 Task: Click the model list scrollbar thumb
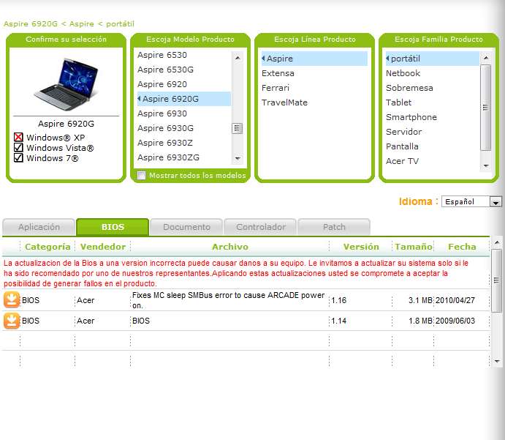pos(238,128)
